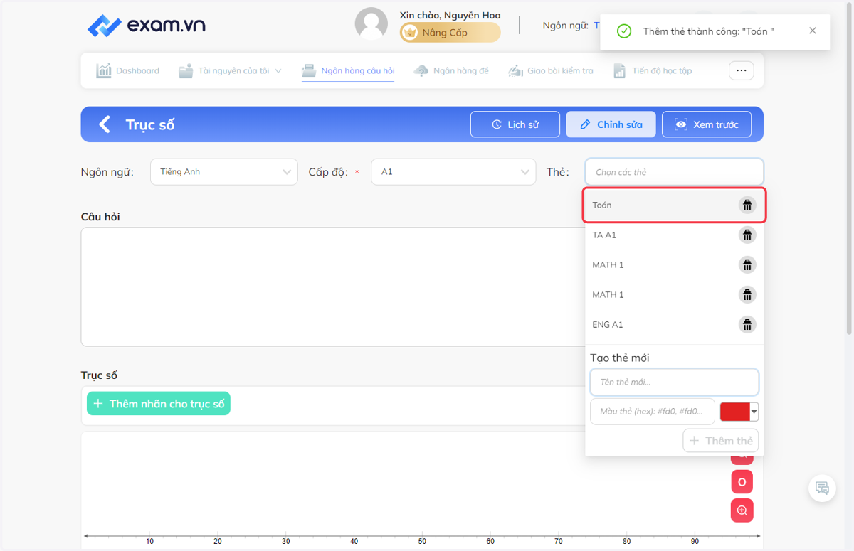Click the back arrow beside Trục số
The image size is (854, 551).
click(105, 124)
